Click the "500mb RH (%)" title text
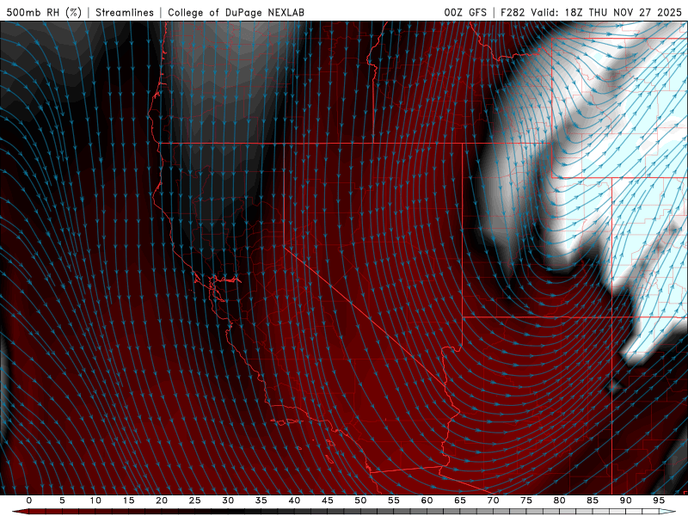 click(44, 12)
